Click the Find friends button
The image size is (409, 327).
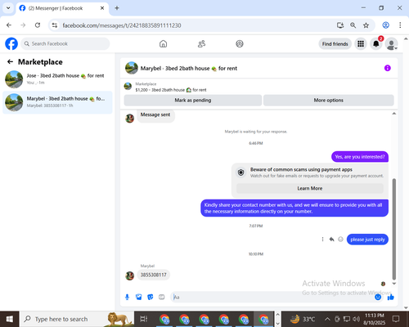tap(335, 44)
